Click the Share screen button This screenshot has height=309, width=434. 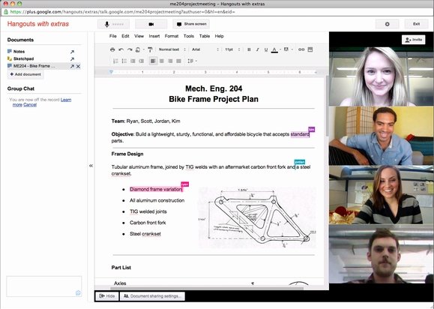coord(191,24)
